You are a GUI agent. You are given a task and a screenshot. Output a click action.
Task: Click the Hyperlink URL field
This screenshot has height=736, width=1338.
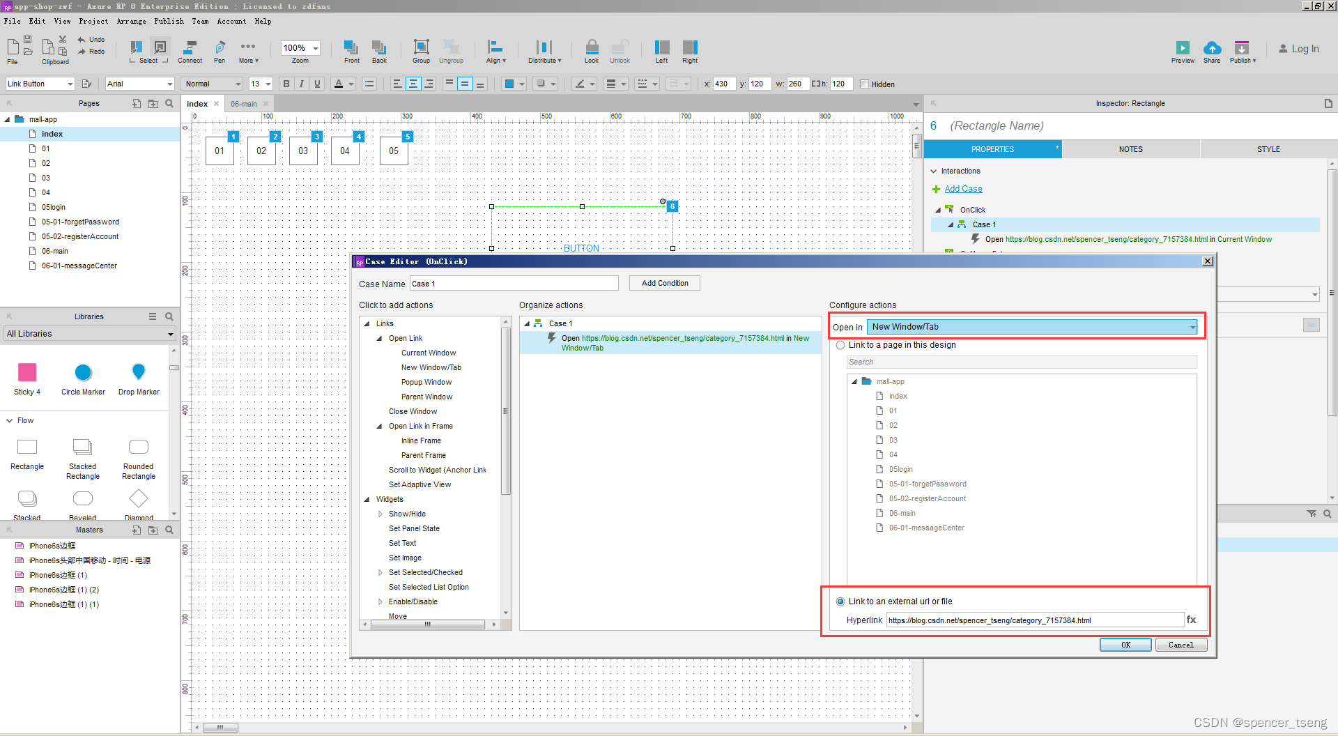pyautogui.click(x=1035, y=620)
